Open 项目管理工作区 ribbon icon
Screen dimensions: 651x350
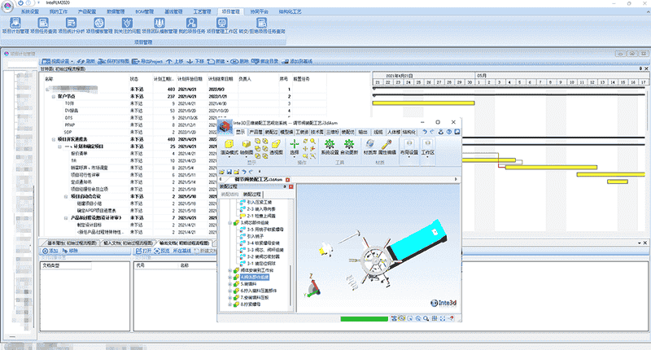221,23
